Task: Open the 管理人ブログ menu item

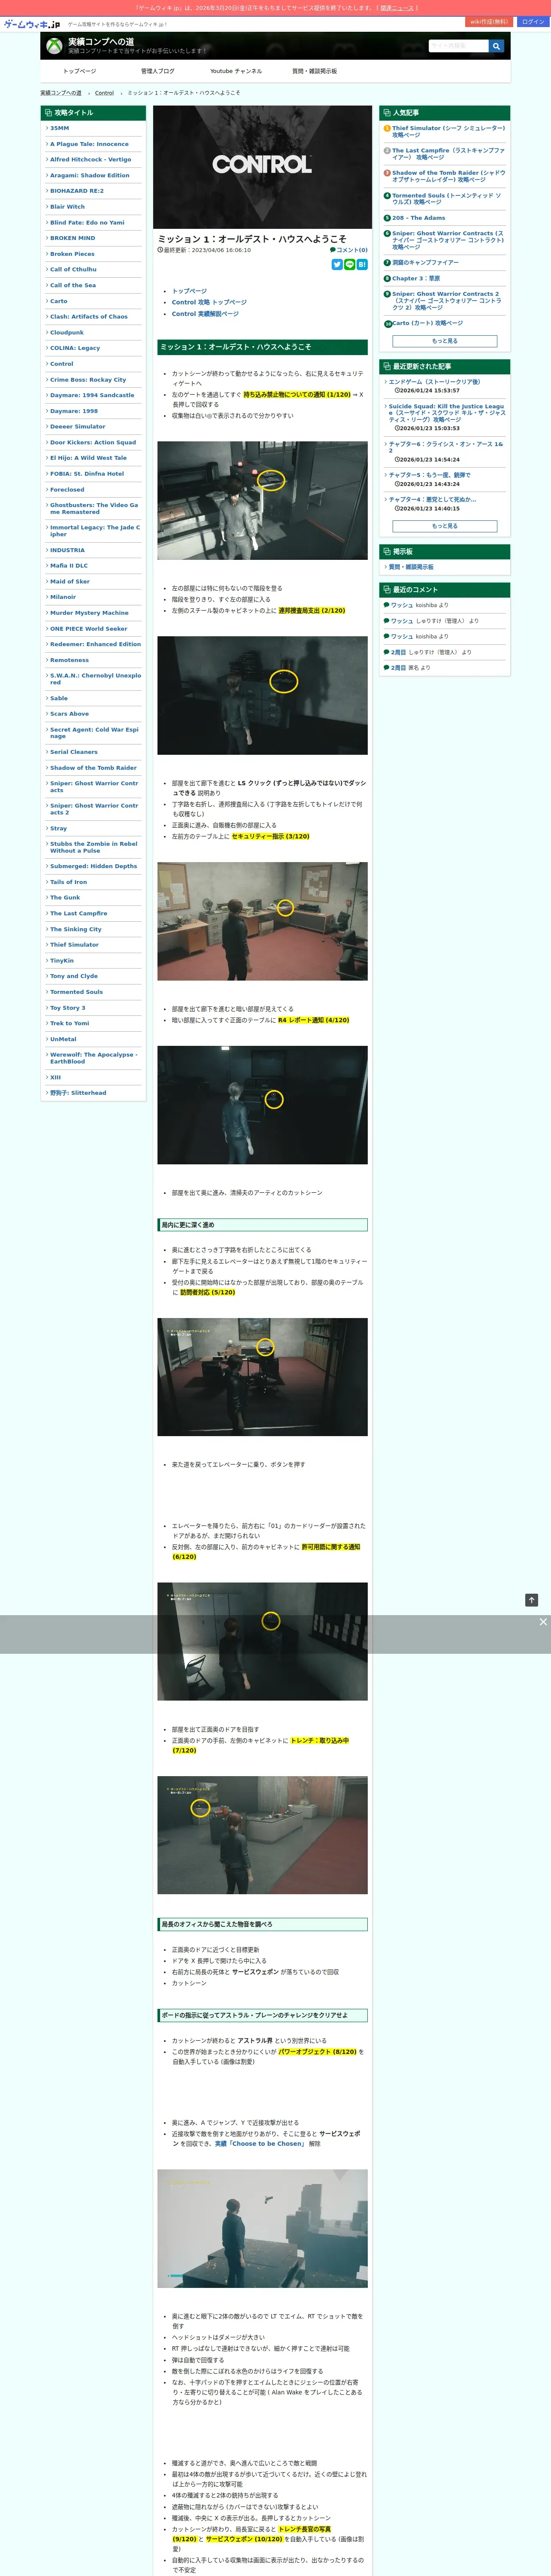Action: point(157,71)
